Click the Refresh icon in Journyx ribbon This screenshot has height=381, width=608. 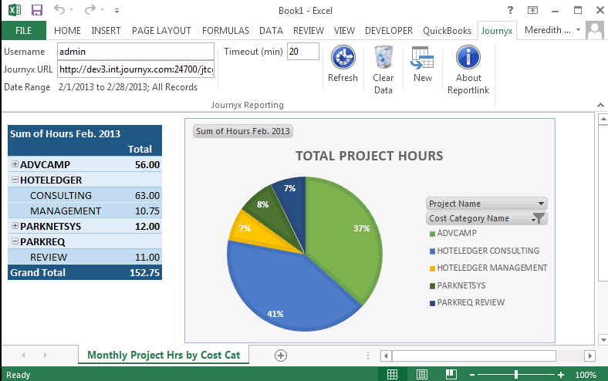[343, 57]
